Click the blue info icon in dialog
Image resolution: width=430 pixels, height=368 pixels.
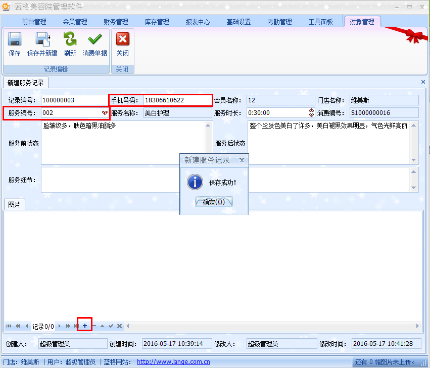click(x=195, y=182)
